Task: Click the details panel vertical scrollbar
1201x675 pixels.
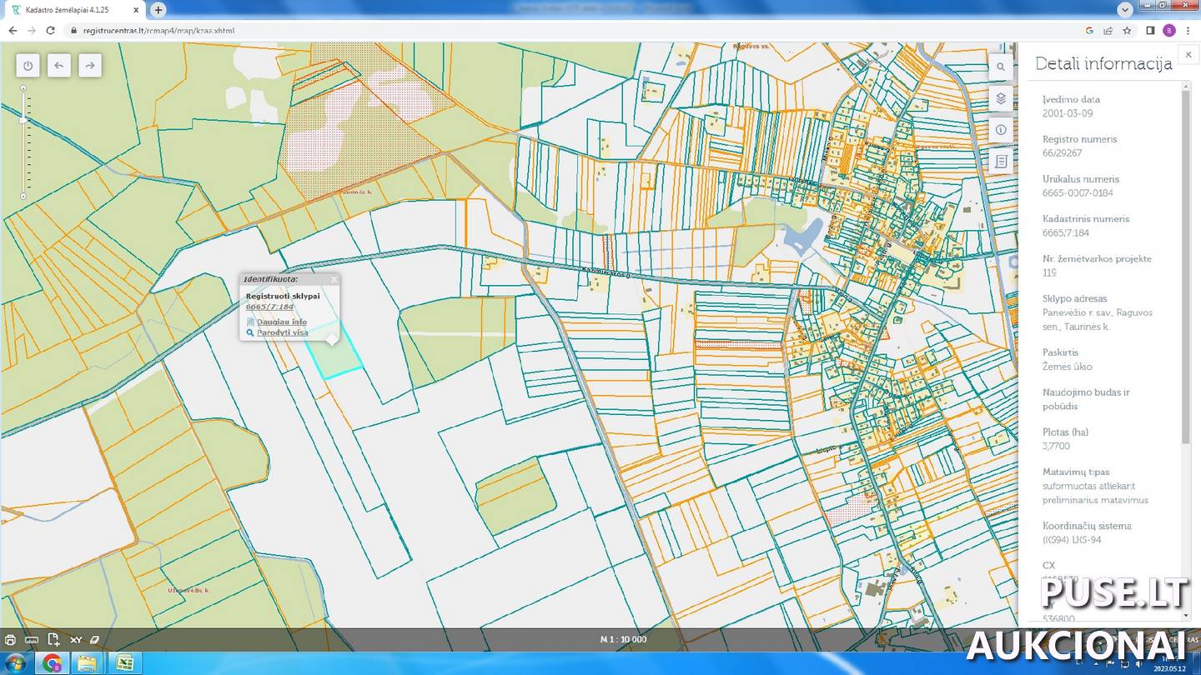Action: click(x=1186, y=267)
